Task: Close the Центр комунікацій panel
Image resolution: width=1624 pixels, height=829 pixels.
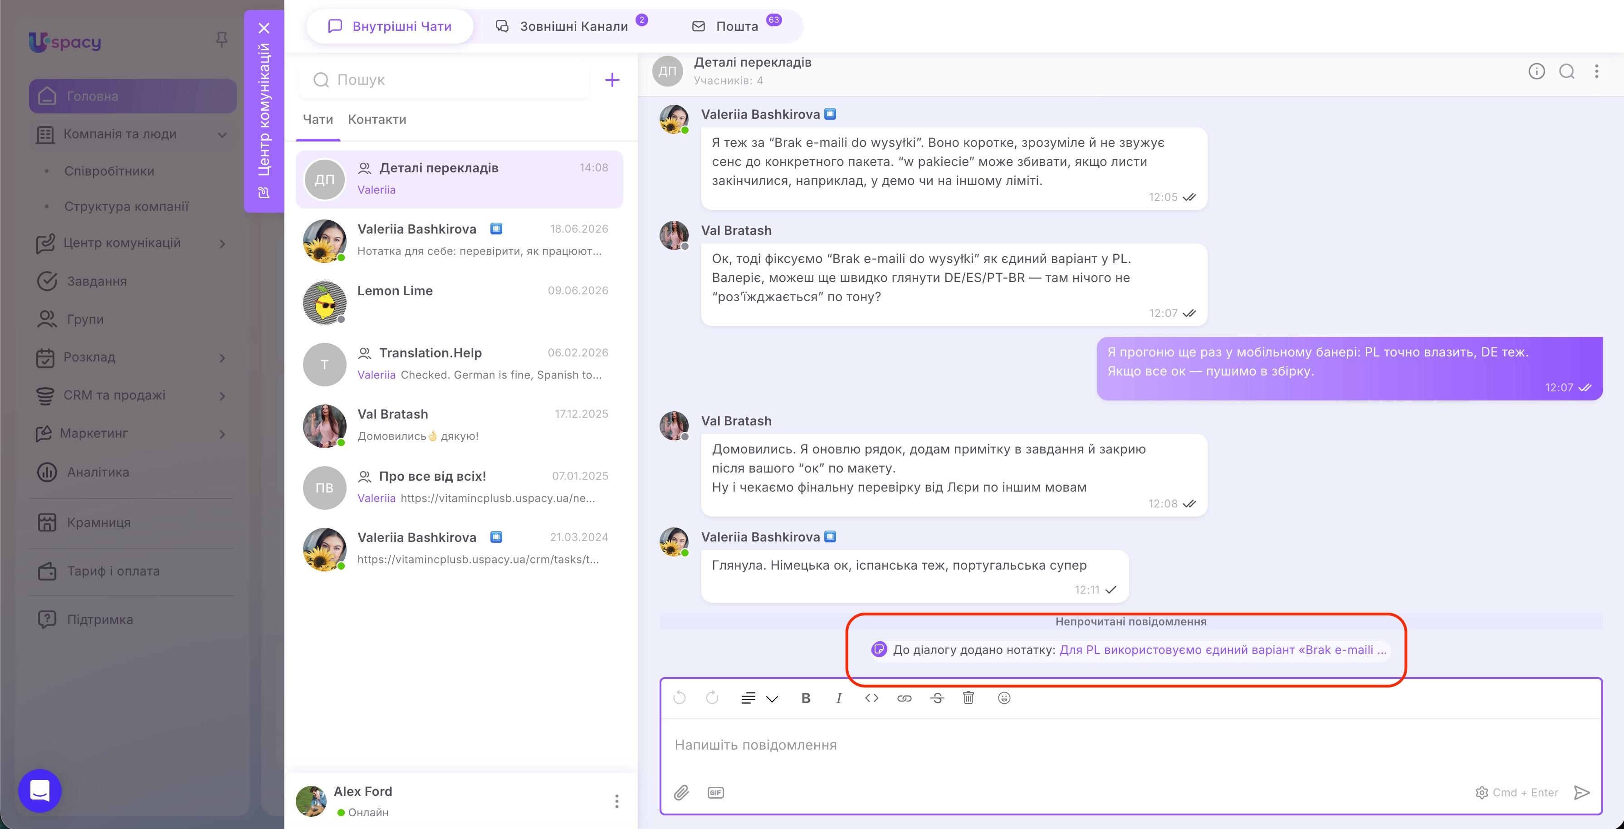Action: click(x=264, y=28)
